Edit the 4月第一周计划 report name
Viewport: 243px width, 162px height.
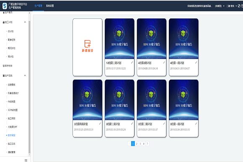196,62
